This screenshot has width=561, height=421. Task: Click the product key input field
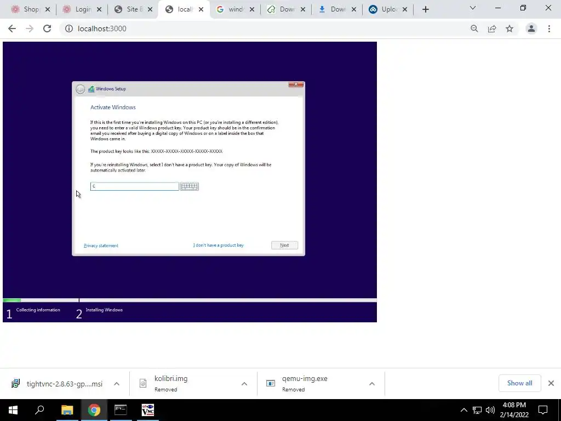pos(135,186)
